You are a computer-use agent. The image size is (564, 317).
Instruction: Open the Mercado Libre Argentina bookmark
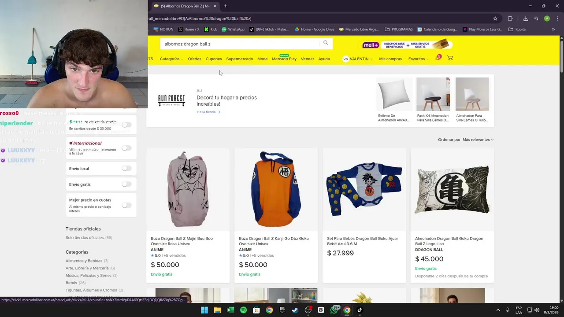359,29
